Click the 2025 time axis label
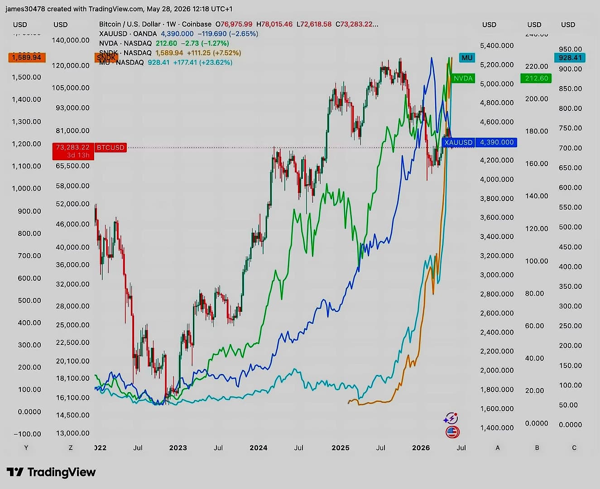The height and width of the screenshot is (489, 600). 341,448
